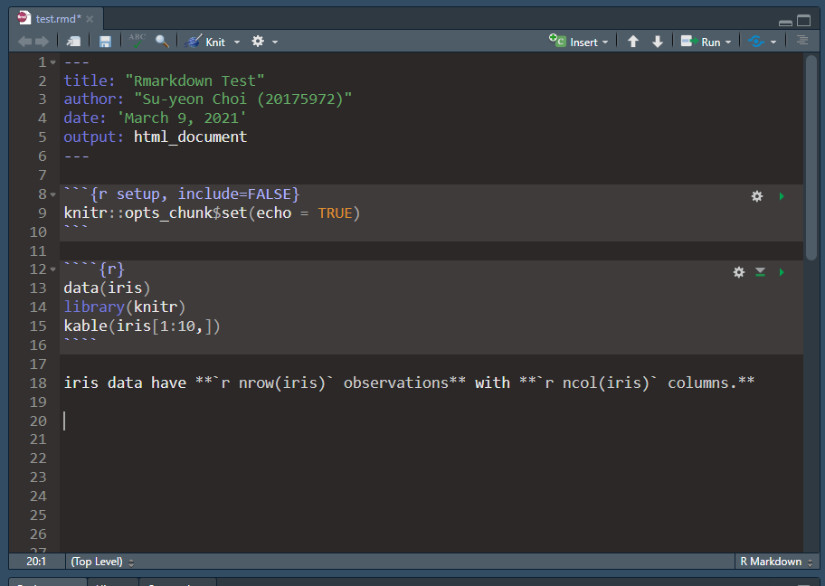
Task: Collapse code chunk fold on line 12
Action: pos(52,269)
